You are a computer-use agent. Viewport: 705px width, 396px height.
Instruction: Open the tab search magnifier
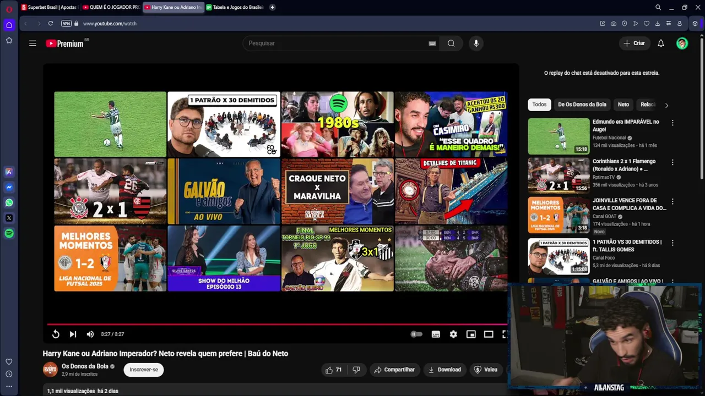(658, 7)
